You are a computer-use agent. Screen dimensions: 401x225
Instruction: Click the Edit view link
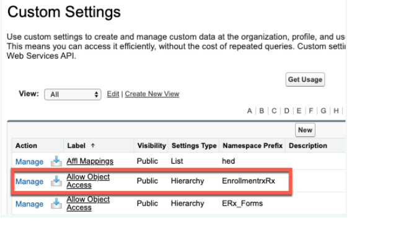tap(113, 94)
